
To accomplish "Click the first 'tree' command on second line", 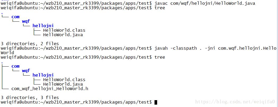I will (x=160, y=8).
